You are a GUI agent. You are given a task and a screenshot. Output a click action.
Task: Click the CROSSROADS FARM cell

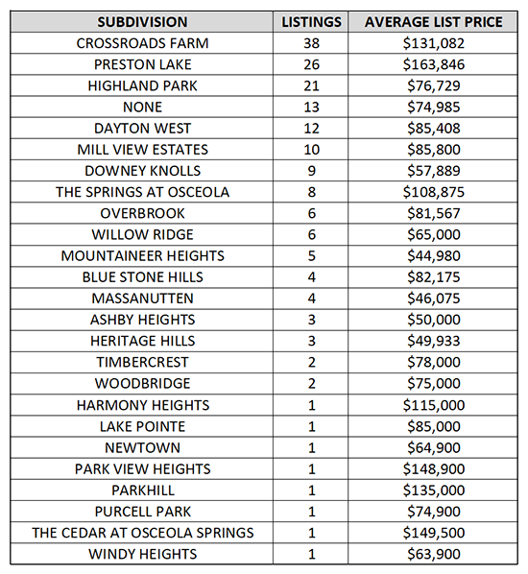point(142,43)
